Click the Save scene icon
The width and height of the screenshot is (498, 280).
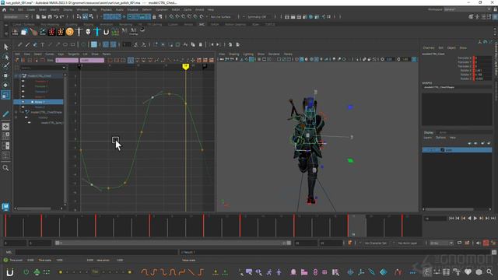click(50, 16)
